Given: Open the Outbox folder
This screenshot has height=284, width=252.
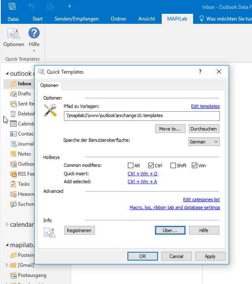Looking at the screenshot, I should tap(22, 164).
